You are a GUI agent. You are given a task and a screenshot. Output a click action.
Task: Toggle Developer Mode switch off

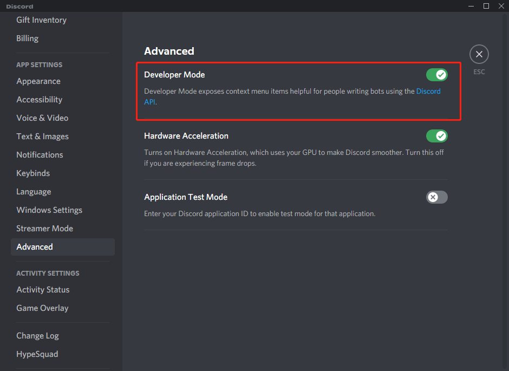coord(436,75)
